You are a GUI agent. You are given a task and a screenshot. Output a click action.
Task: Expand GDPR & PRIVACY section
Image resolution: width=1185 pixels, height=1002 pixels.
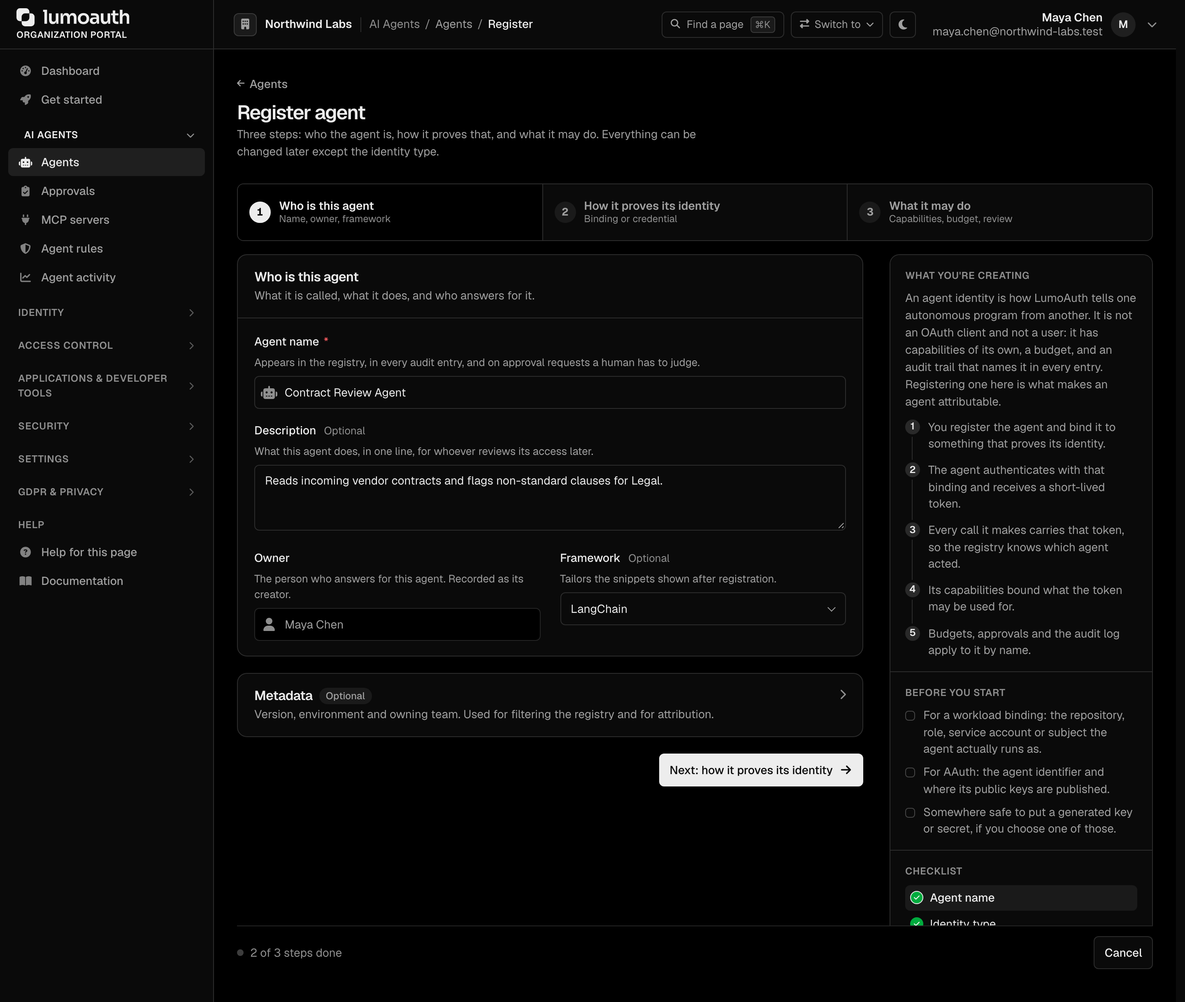click(x=106, y=492)
